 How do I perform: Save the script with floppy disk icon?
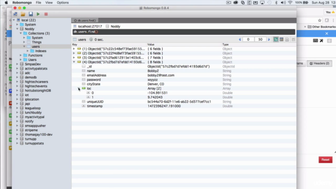click(30, 14)
